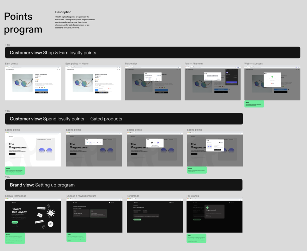
Task: Select the green Notes under Web — Success frame
Action: (254, 104)
